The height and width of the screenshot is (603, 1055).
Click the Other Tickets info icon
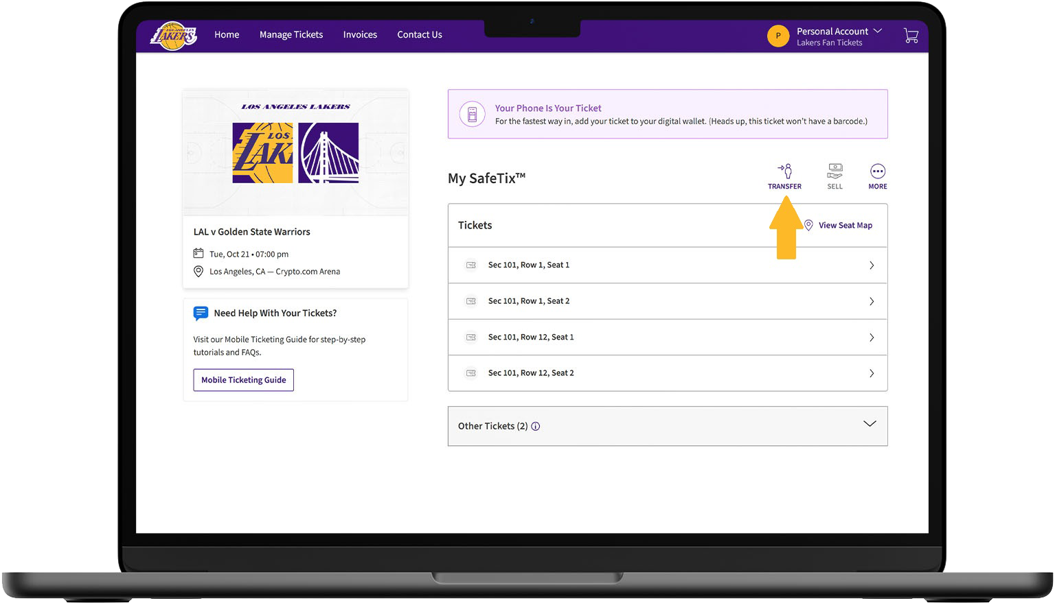pos(536,427)
